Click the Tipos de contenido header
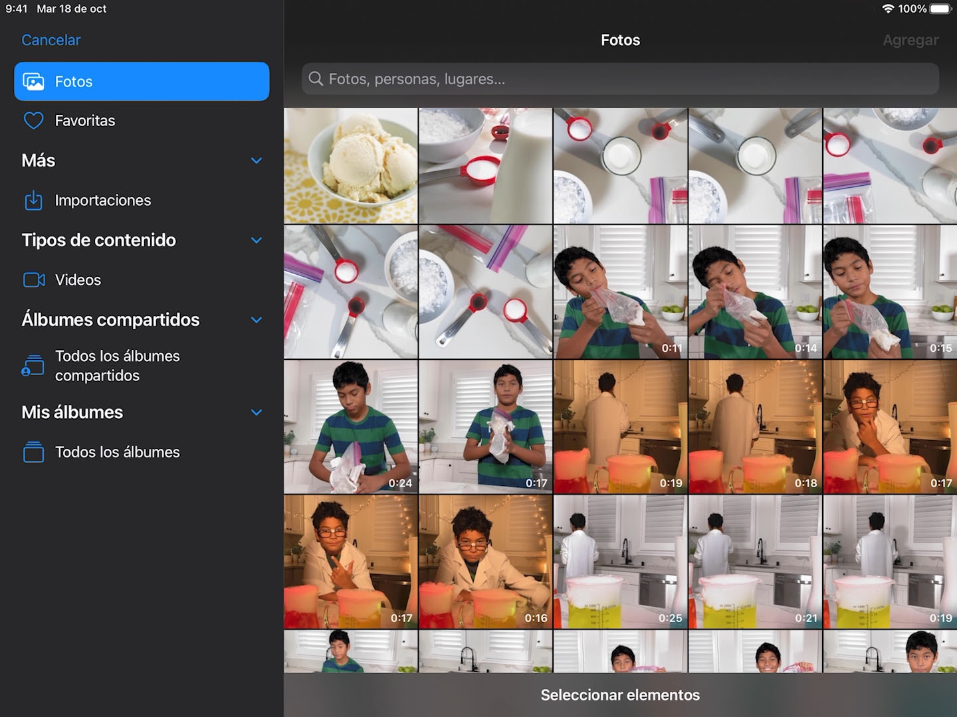Screen dimensions: 957x717 (x=98, y=240)
